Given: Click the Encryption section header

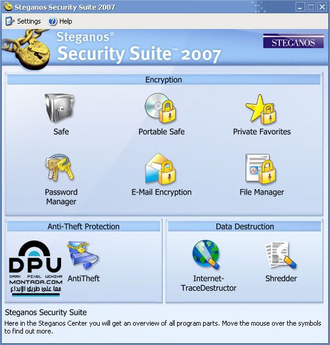Looking at the screenshot, I should tap(164, 80).
